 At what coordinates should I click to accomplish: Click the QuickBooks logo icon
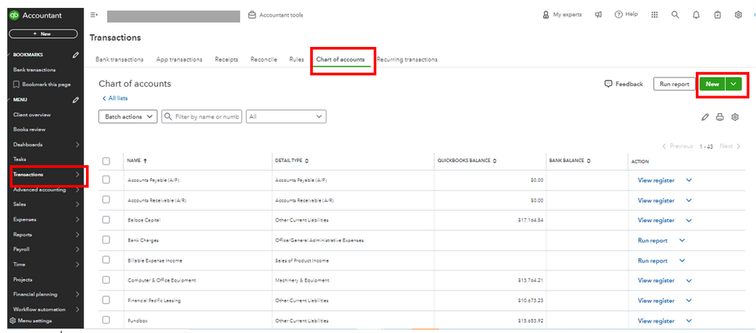(x=14, y=15)
